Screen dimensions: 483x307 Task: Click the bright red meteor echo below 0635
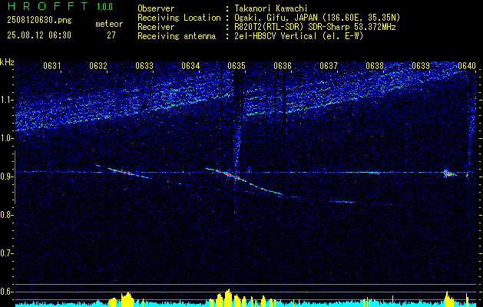[230, 174]
